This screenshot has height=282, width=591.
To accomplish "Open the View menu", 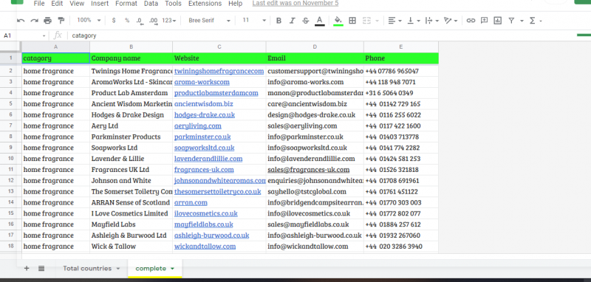I will [x=78, y=4].
